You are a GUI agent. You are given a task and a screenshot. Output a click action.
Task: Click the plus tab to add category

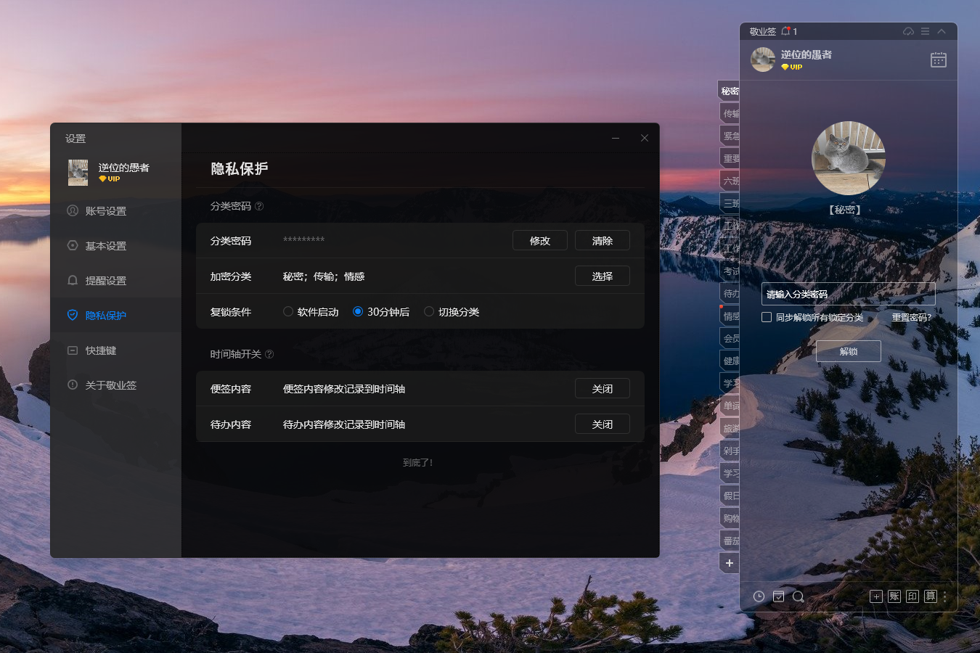(730, 563)
